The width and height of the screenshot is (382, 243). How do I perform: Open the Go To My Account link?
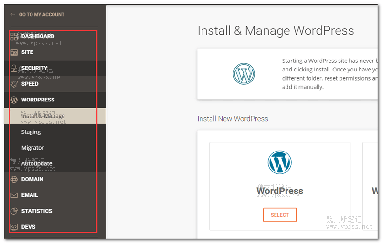(x=42, y=15)
